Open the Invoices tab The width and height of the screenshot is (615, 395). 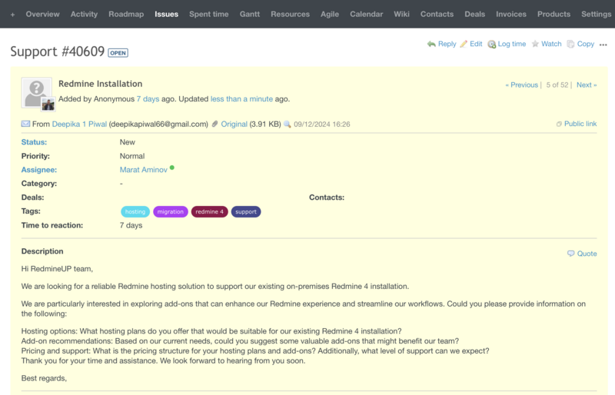[x=511, y=14]
